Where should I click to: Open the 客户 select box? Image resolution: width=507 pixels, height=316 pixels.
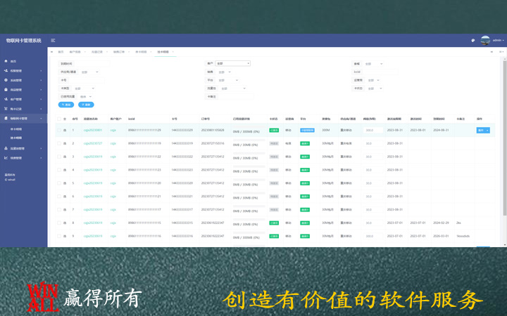(233, 63)
